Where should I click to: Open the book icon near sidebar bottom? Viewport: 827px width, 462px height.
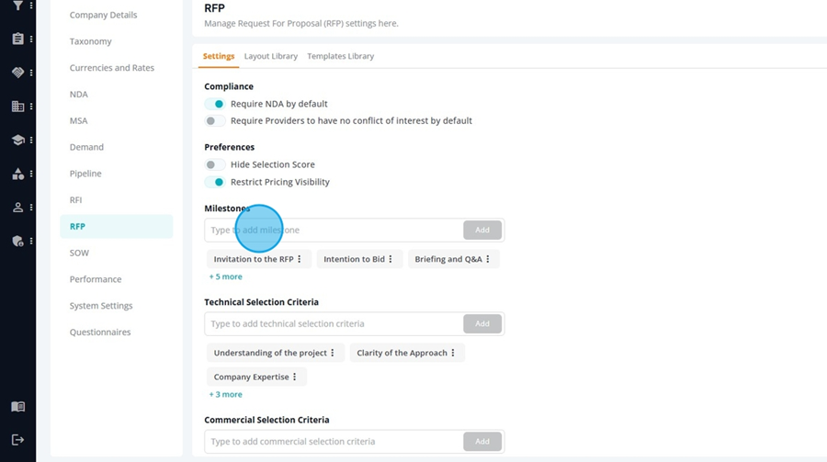point(18,407)
